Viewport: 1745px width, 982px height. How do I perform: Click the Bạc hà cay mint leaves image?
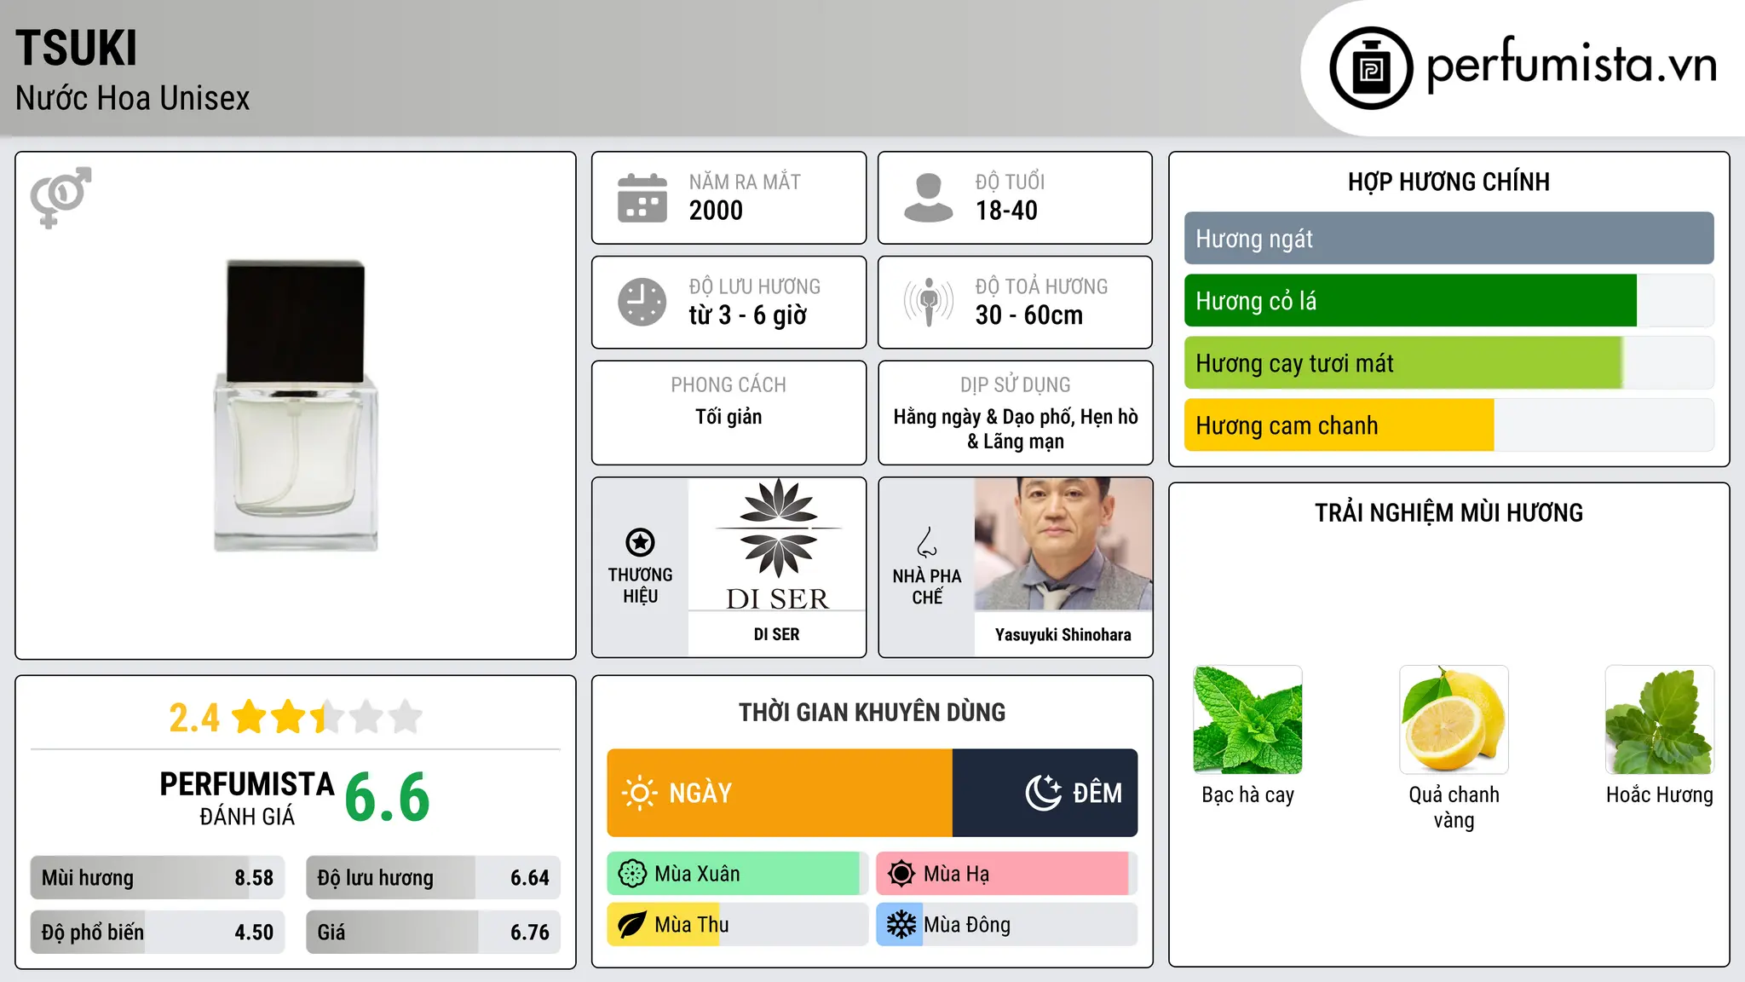1248,719
